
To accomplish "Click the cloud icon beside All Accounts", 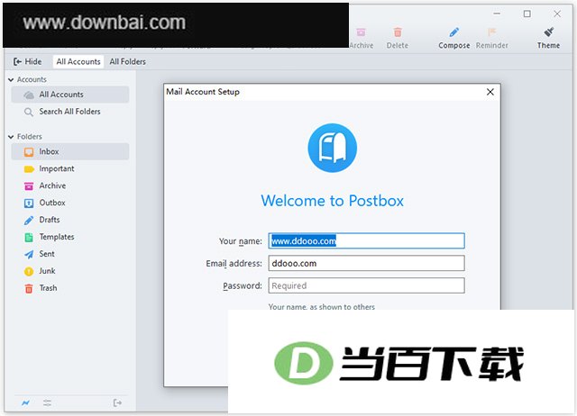I will (29, 95).
